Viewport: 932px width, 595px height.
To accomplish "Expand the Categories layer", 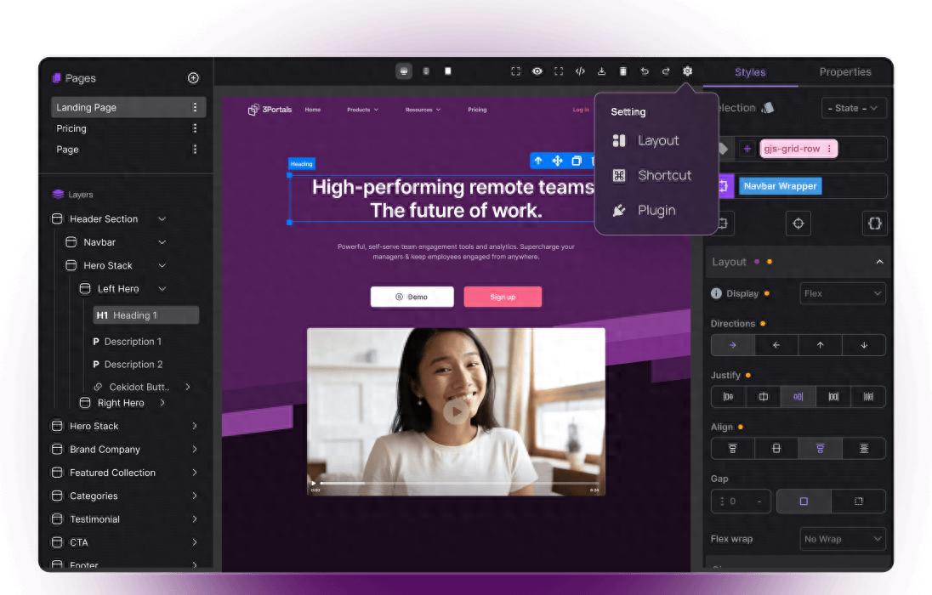I will (x=195, y=496).
